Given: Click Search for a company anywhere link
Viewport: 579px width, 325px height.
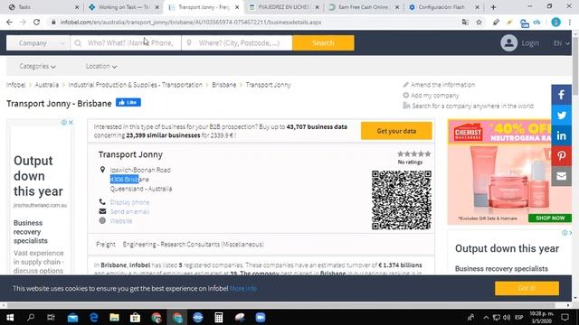Looking at the screenshot, I should pos(472,107).
